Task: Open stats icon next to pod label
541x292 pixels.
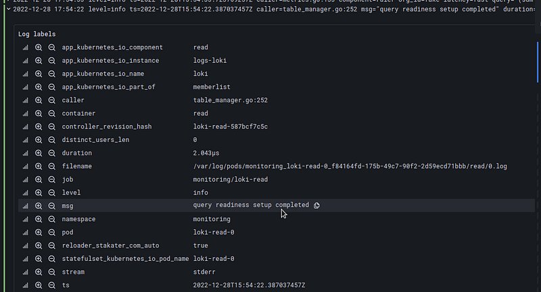Action: [x=25, y=233]
